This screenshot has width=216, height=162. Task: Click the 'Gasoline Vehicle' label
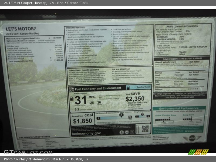coord(144,87)
